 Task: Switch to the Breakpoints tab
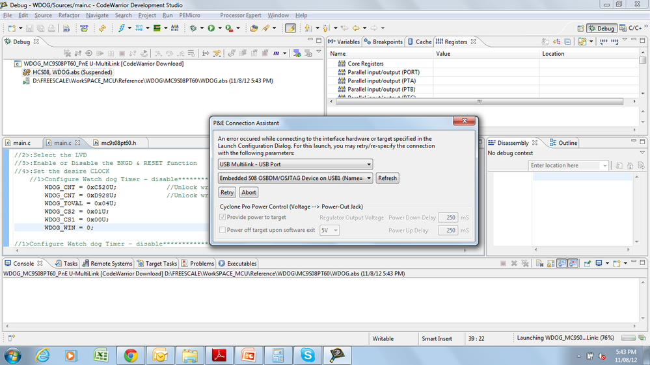383,42
